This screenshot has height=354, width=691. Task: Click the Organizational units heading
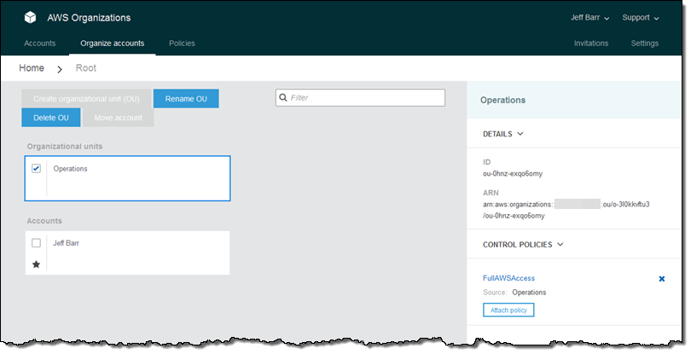[x=65, y=147]
